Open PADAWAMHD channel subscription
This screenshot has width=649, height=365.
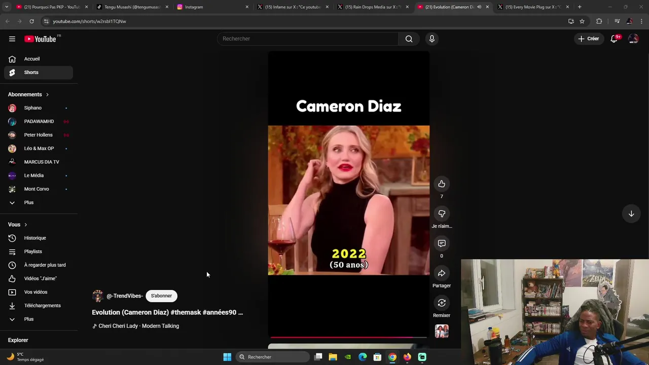pos(39,122)
